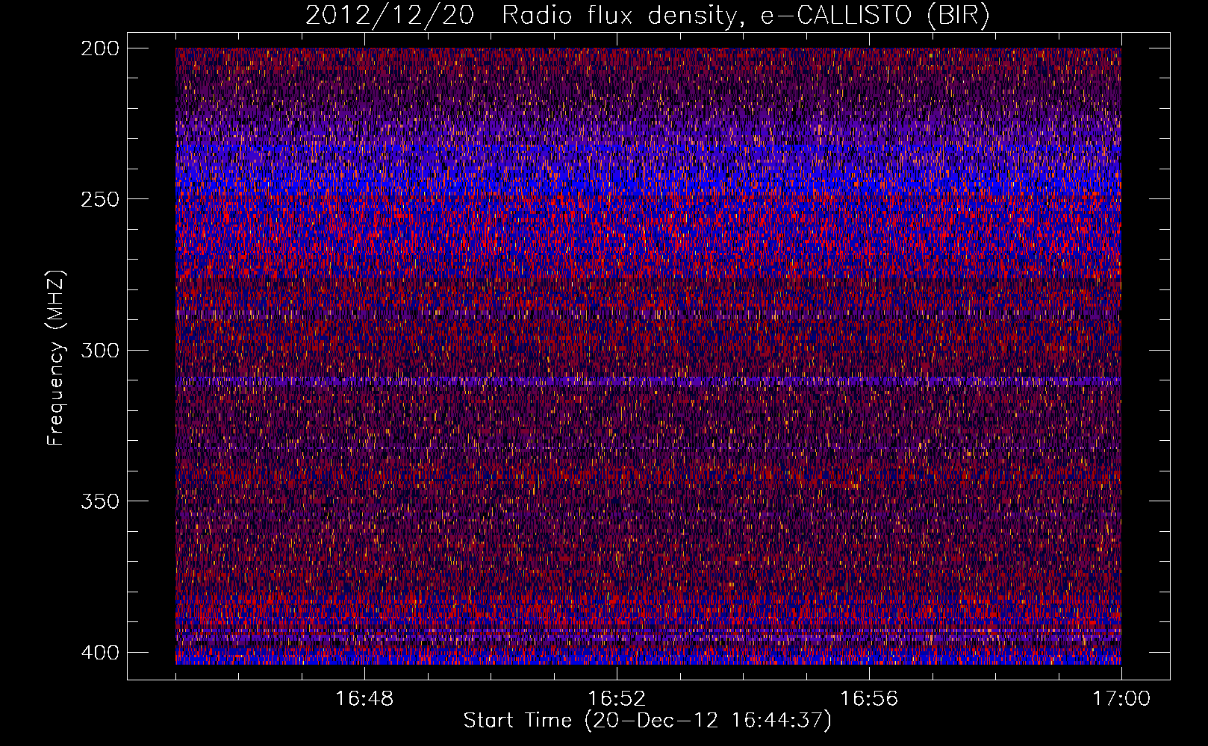Click the 400 frequency tick label
Image resolution: width=1208 pixels, height=746 pixels.
99,652
